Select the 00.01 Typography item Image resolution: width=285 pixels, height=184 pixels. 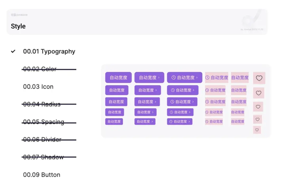[x=49, y=51]
